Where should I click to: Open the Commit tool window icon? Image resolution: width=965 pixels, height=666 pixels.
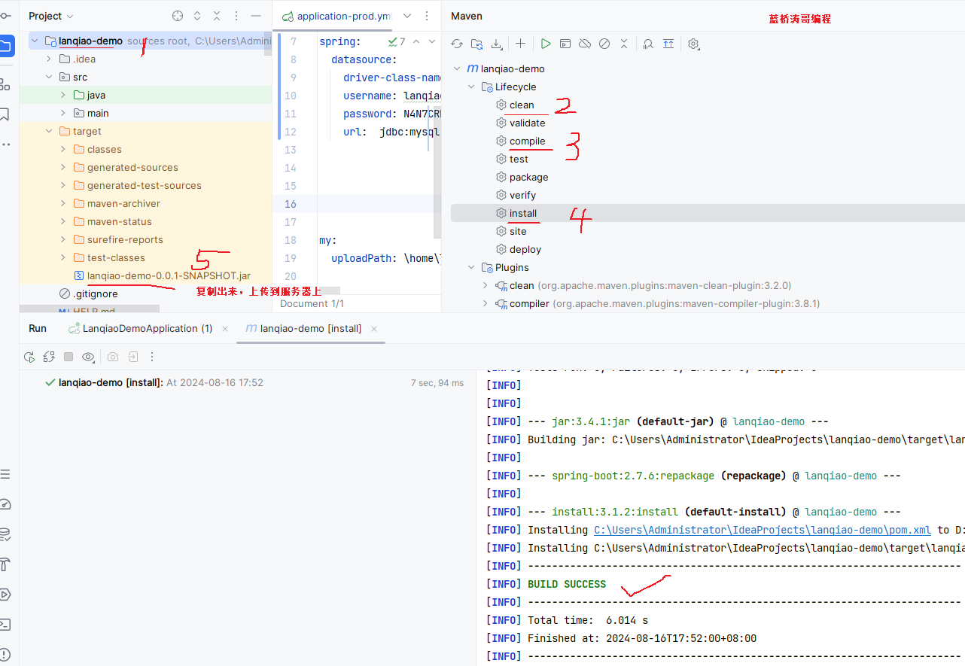[5, 15]
